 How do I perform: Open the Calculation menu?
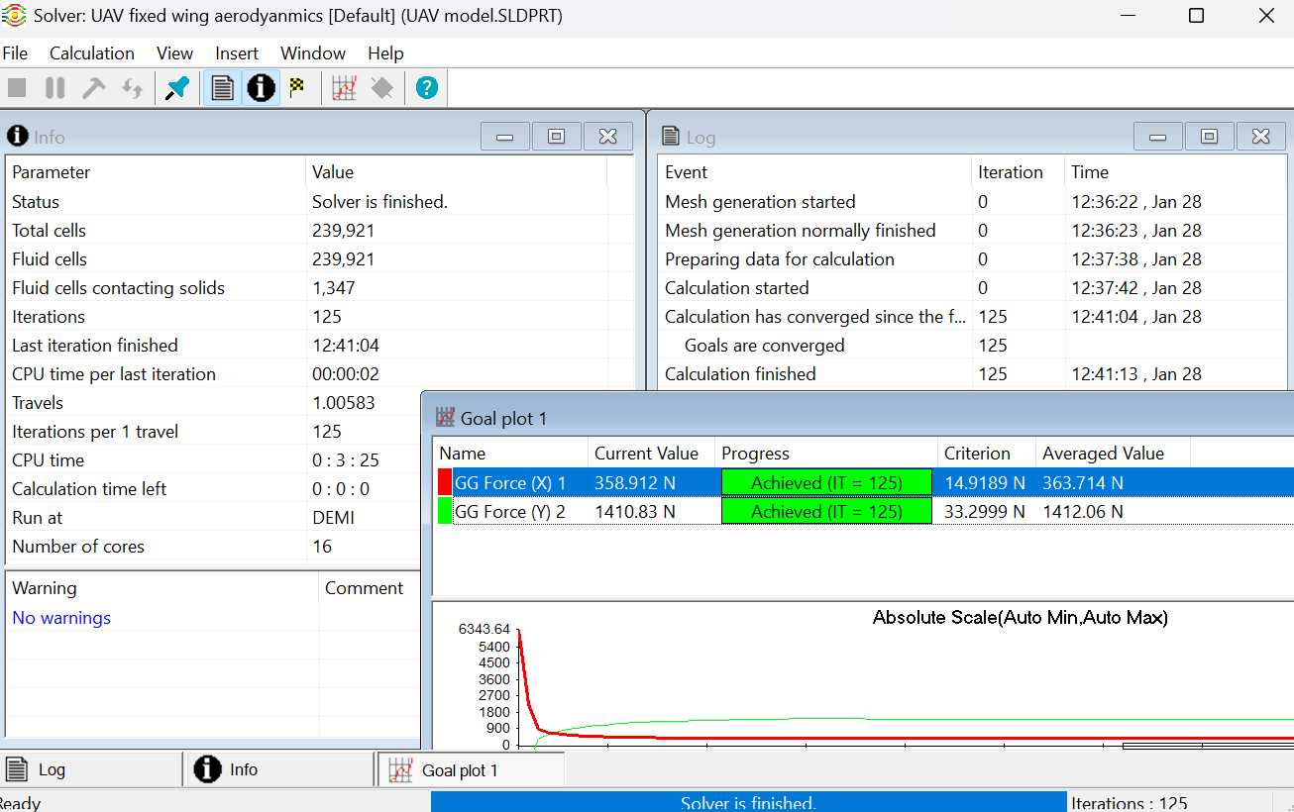92,53
